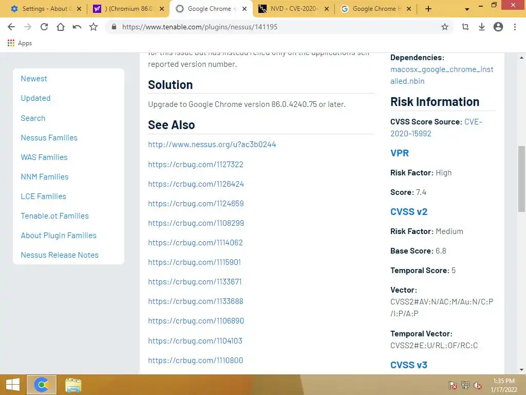Image resolution: width=526 pixels, height=395 pixels.
Task: Close the Chromium 86.0 Yahoo tab
Action: [162, 9]
